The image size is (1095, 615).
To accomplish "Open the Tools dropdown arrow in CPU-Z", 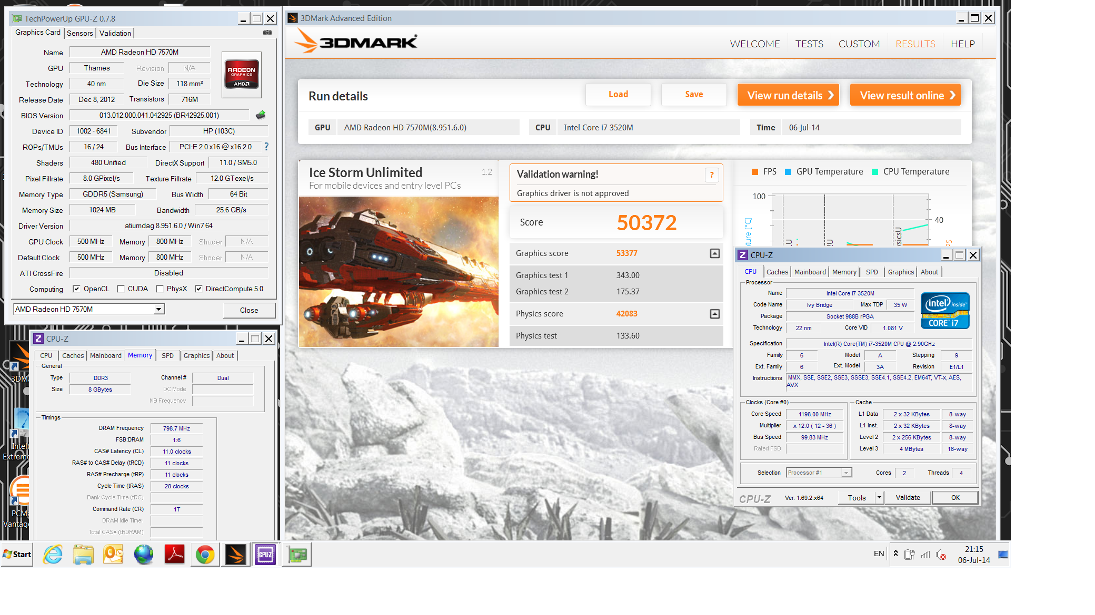I will click(879, 497).
